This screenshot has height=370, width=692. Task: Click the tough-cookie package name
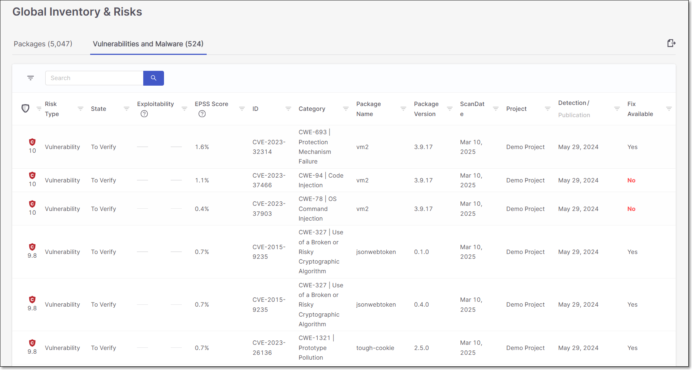click(x=375, y=348)
